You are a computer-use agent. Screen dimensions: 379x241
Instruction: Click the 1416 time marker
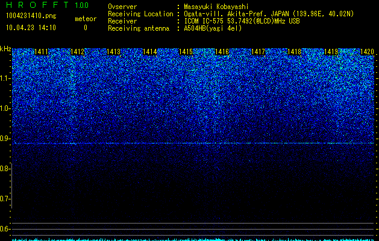[222, 52]
